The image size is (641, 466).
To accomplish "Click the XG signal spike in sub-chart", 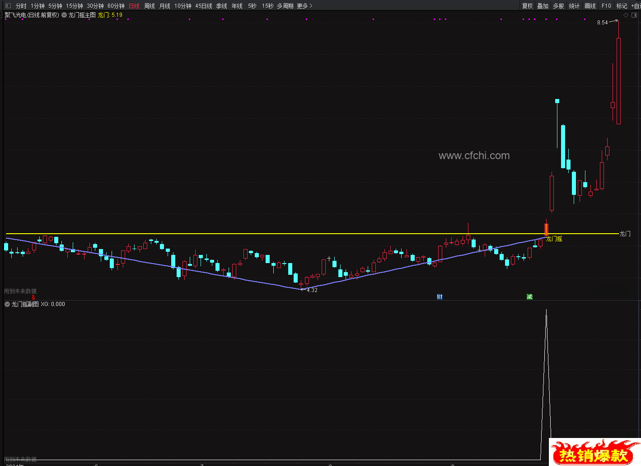I will point(546,384).
